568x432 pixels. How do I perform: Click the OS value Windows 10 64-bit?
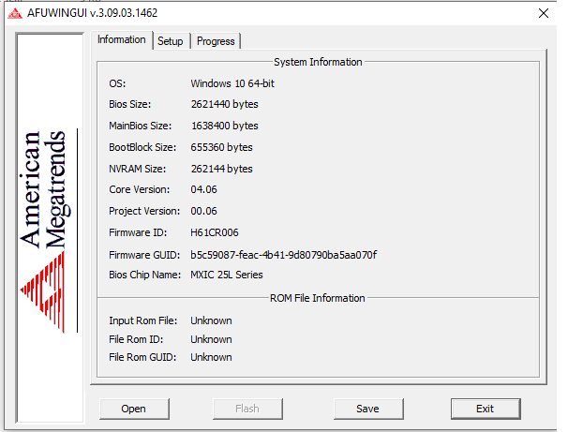click(232, 83)
